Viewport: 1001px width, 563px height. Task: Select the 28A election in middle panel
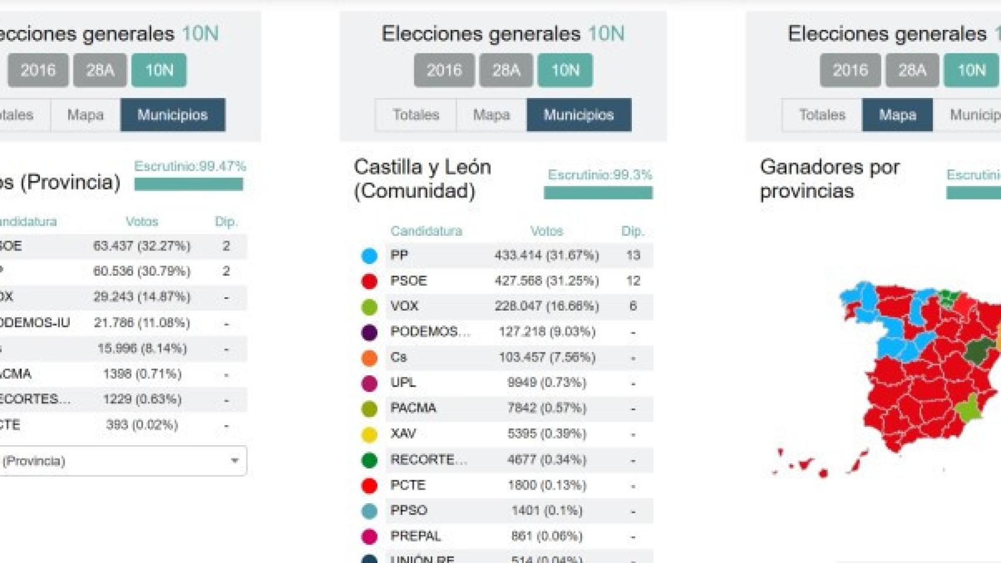click(x=506, y=70)
